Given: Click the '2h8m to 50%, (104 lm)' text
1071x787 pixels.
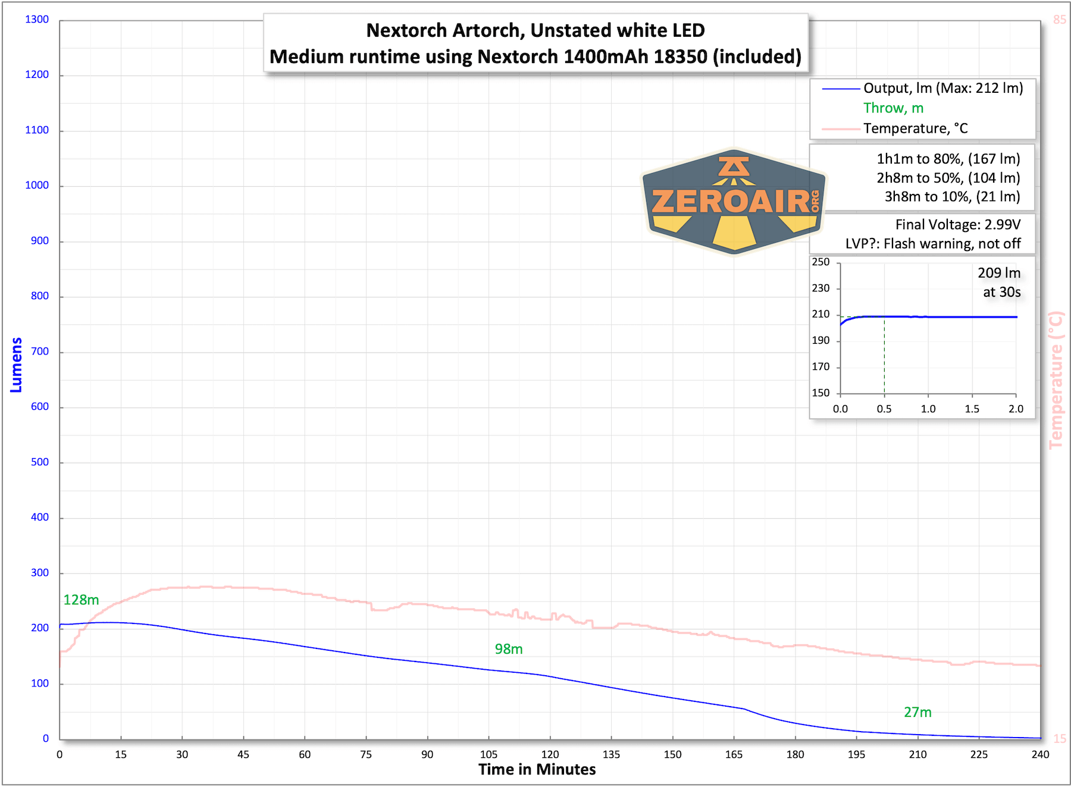Looking at the screenshot, I should pos(948,178).
